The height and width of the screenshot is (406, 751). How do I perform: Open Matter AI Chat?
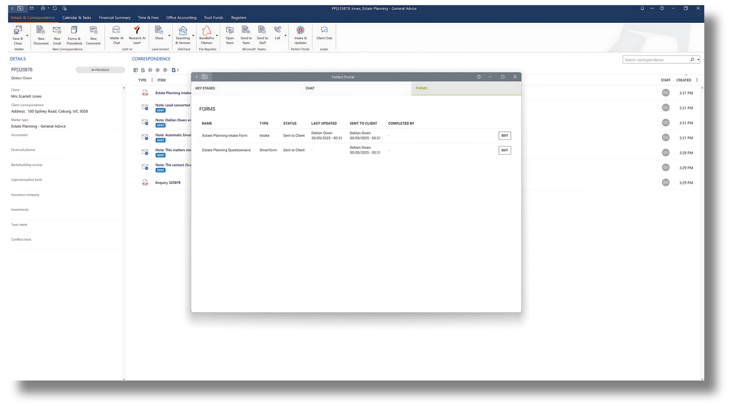(x=116, y=34)
